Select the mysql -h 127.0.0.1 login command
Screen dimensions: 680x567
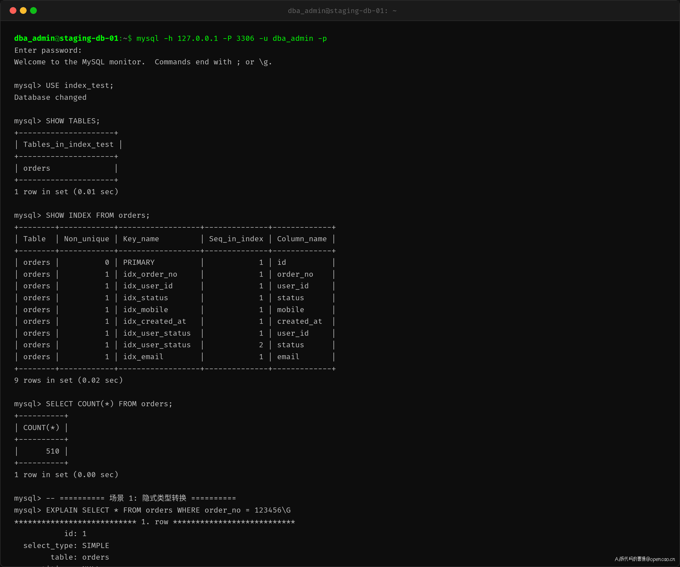click(231, 38)
